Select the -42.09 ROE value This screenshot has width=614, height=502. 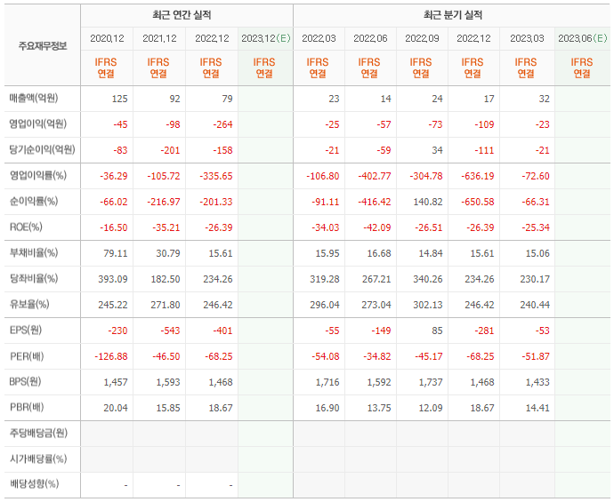coord(377,228)
